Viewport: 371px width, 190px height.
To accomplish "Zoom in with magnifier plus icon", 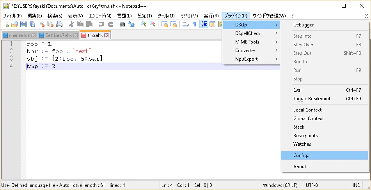I will coord(144,24).
